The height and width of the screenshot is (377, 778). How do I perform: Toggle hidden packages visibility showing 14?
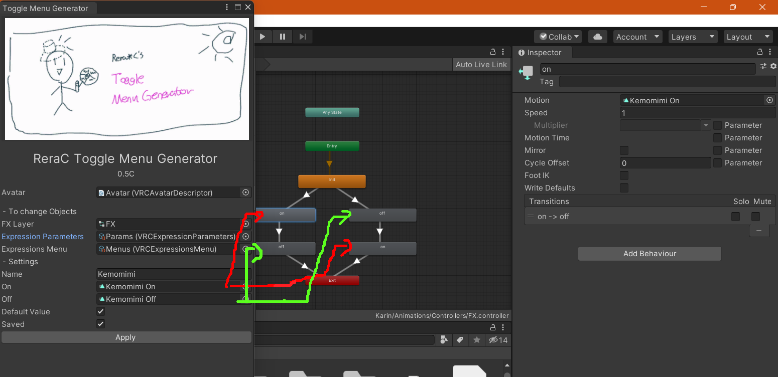498,340
